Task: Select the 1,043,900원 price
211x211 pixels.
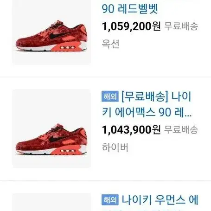Action: [131, 130]
